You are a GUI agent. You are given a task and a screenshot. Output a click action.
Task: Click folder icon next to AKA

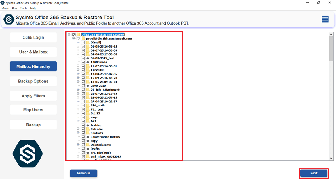88,121
